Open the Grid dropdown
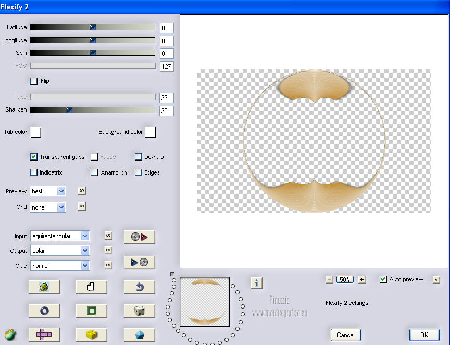 click(x=48, y=207)
